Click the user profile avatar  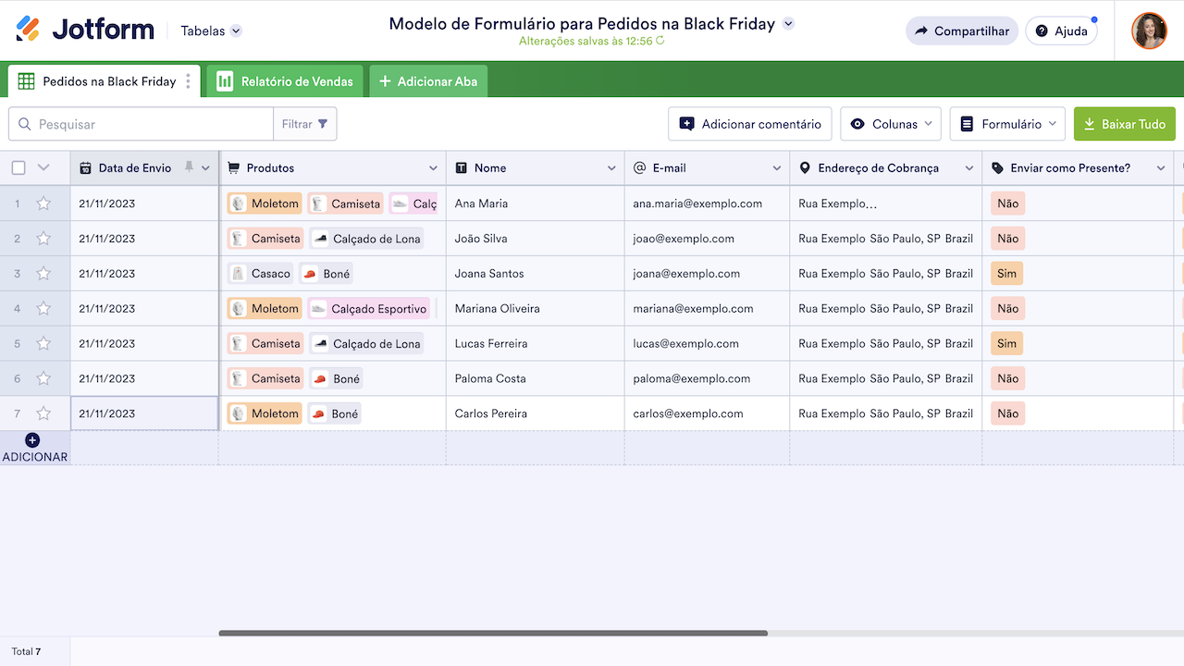(x=1149, y=31)
